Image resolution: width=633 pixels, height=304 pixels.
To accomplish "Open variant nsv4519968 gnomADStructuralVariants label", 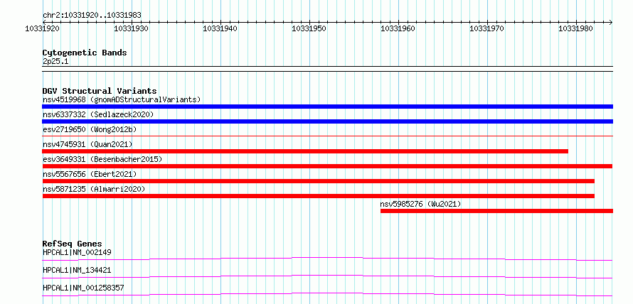I will click(122, 99).
